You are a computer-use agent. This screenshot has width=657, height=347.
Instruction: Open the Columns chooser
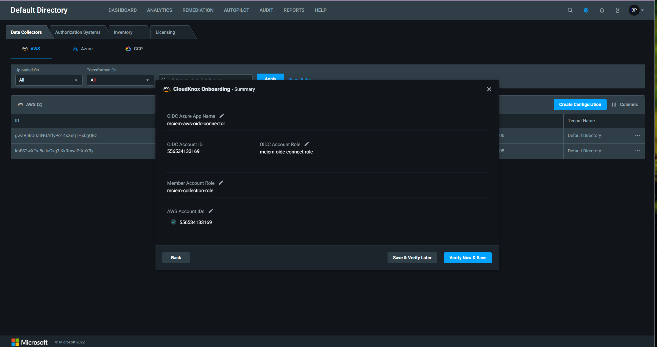tap(625, 104)
